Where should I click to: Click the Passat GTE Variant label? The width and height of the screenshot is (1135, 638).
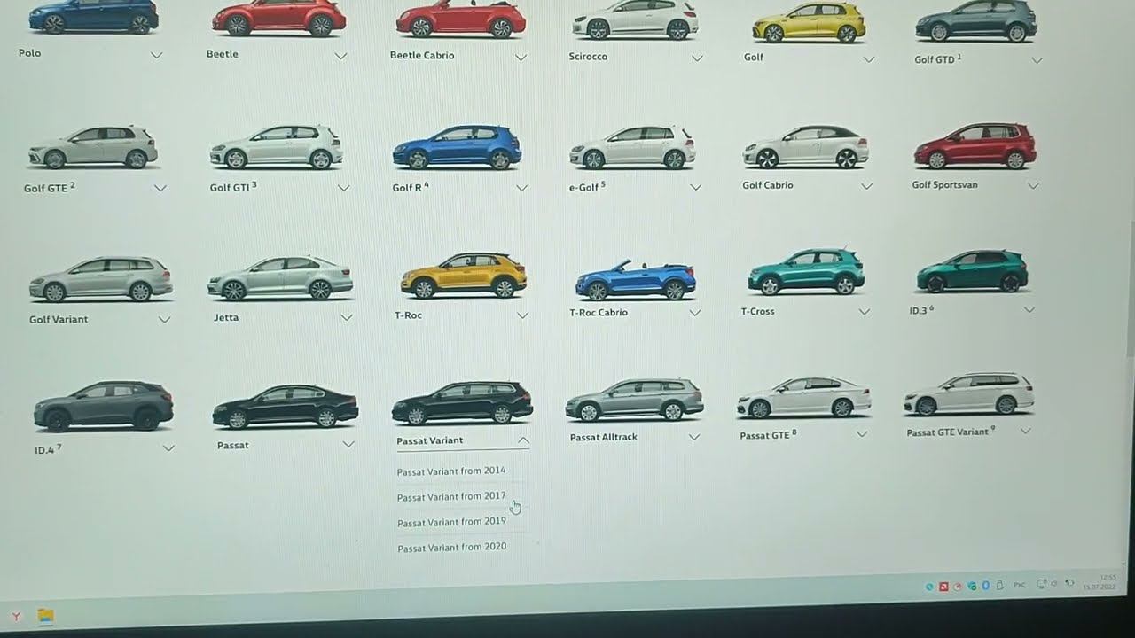tap(951, 432)
